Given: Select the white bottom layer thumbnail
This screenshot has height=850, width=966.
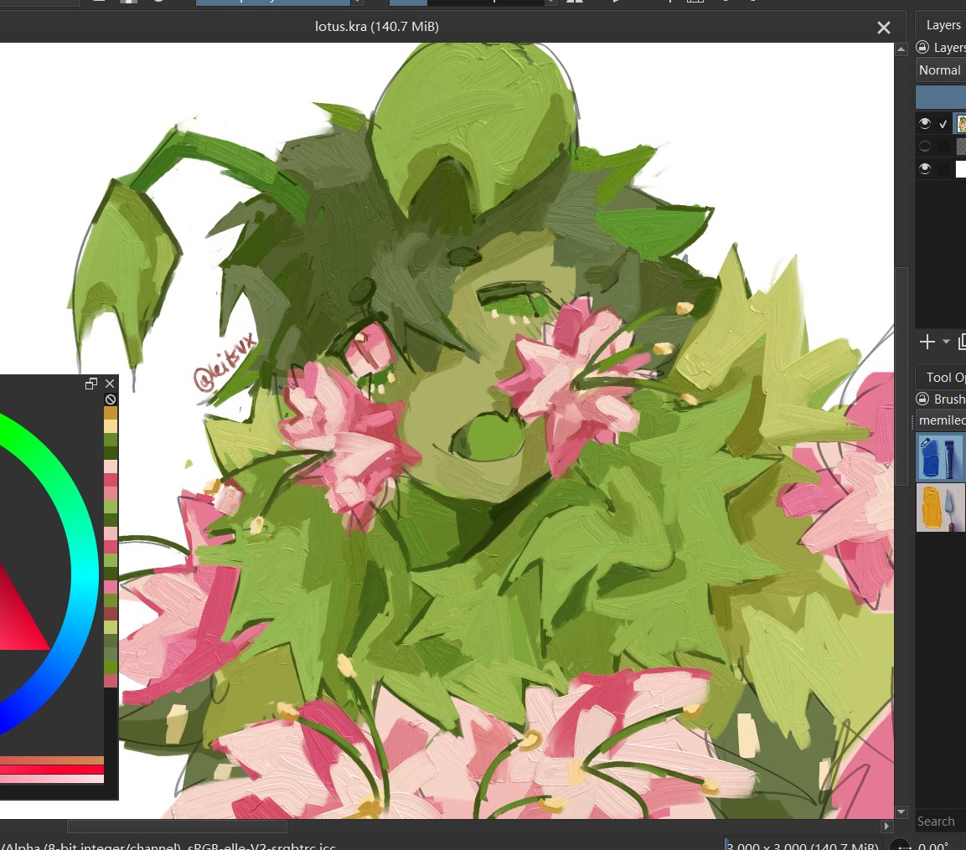Looking at the screenshot, I should (x=960, y=169).
